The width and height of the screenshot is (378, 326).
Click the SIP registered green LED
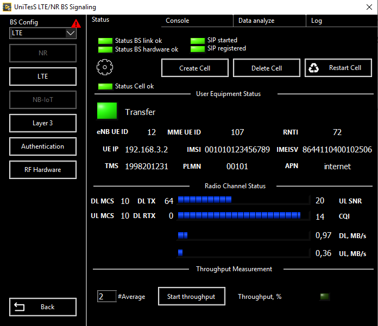point(197,49)
